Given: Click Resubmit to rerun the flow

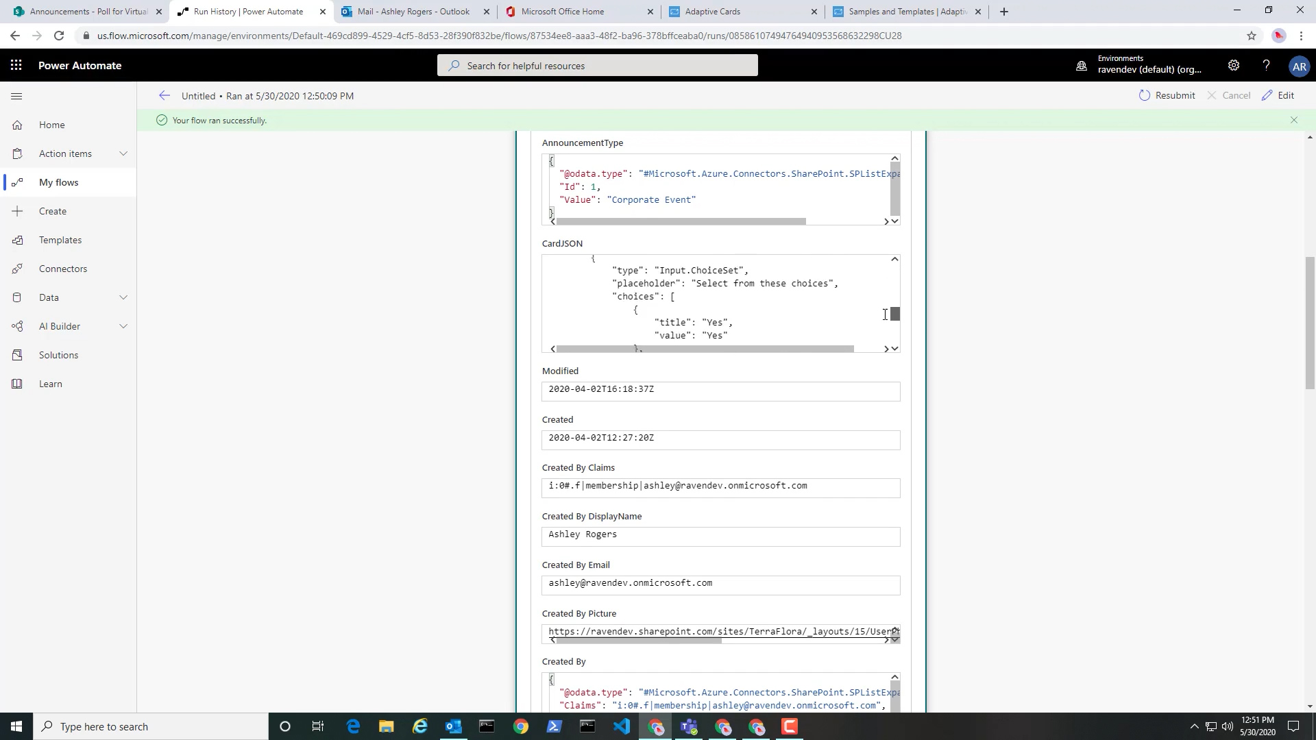Looking at the screenshot, I should [1167, 95].
